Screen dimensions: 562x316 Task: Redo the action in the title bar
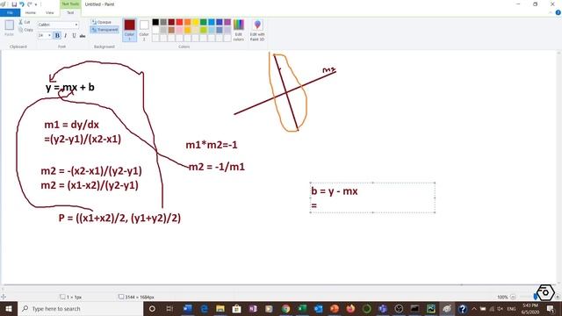coord(29,4)
